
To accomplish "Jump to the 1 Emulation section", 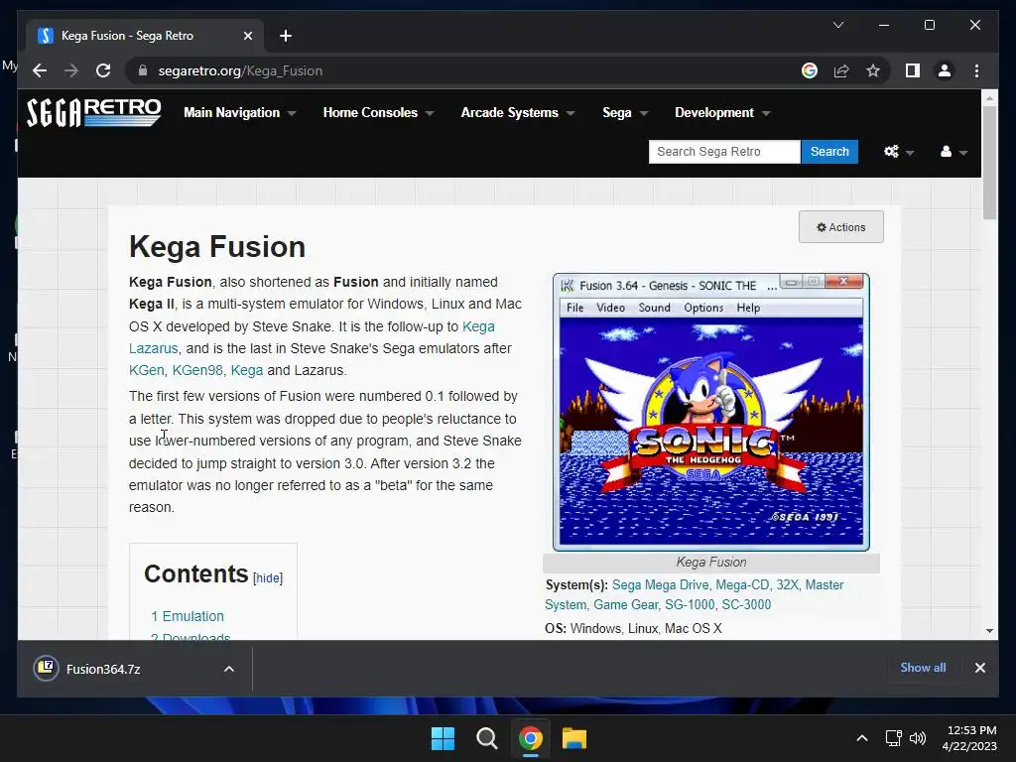I will coord(188,616).
